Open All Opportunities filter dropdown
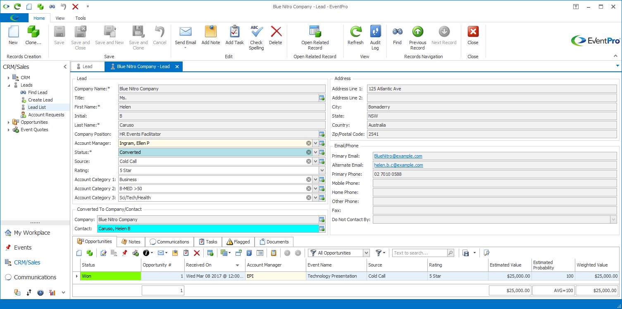Screen dimensions: 622x309 pyautogui.click(x=366, y=253)
